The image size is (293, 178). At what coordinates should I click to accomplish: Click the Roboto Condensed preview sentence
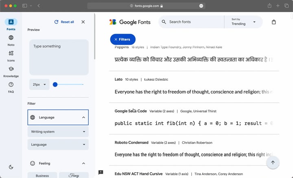194,154
